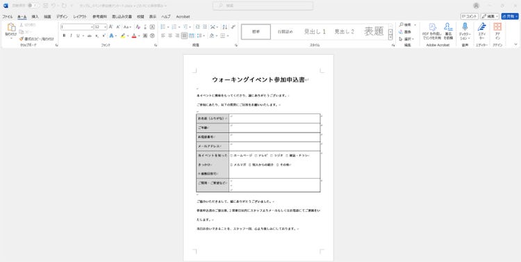
Task: Click the Comments button
Action: coord(470,16)
